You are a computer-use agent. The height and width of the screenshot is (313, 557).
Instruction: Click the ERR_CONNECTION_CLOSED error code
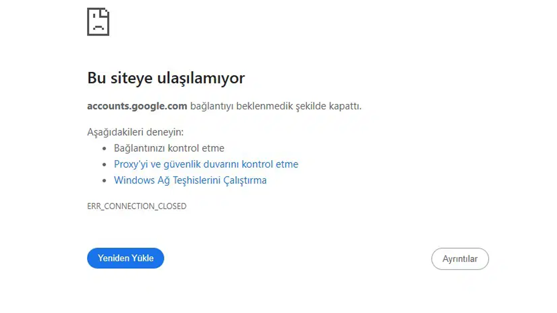137,206
